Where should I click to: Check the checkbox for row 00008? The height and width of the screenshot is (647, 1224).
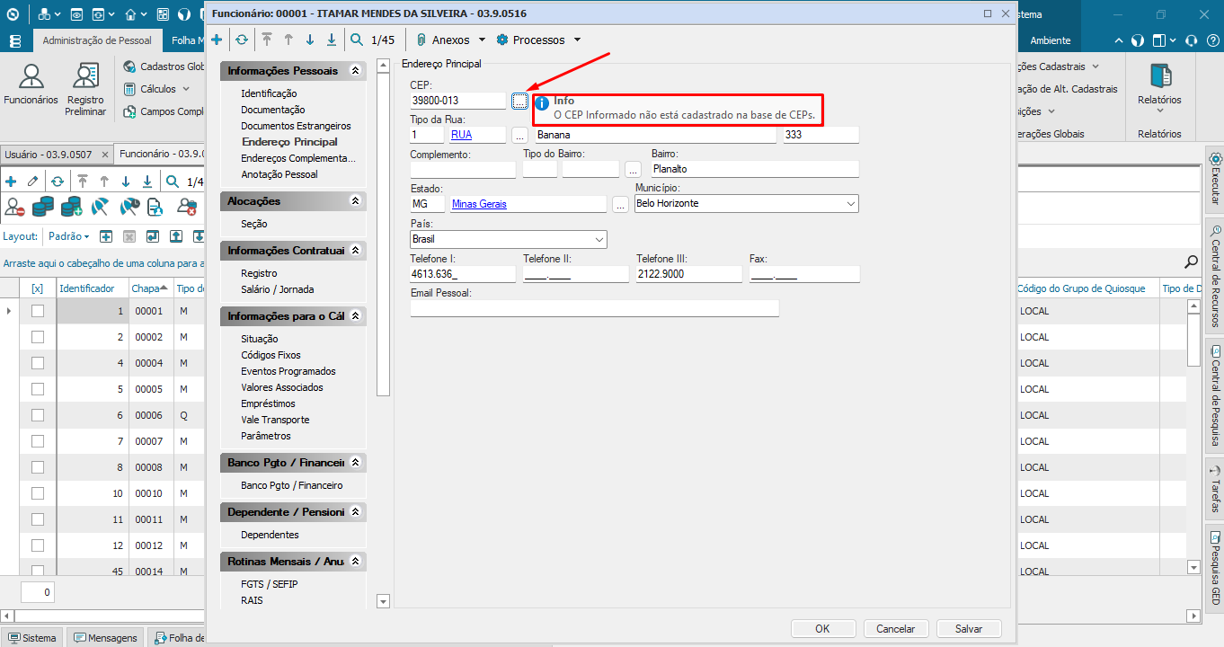point(38,467)
